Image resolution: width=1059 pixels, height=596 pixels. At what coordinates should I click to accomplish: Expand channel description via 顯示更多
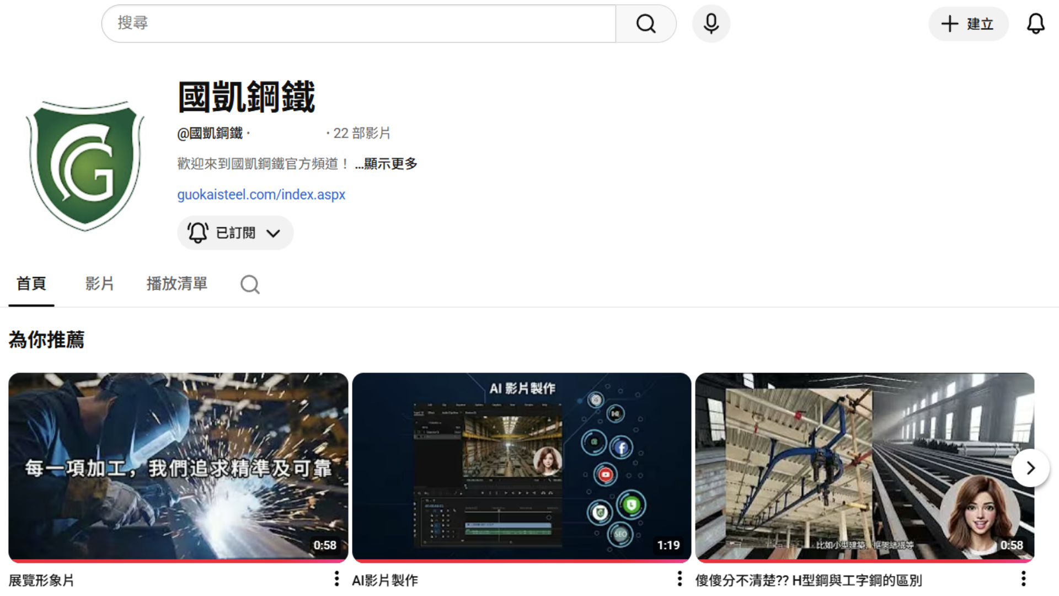click(390, 163)
